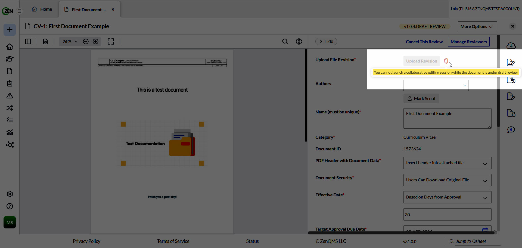Click the Office collaborative editing icon
Viewport: 522px width, 248px height.
pos(446,61)
